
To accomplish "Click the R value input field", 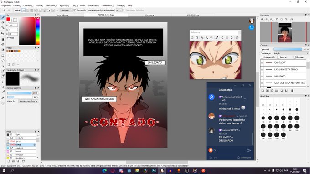I will pos(13,26).
